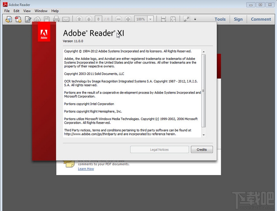This screenshot has width=277, height=211.
Task: Click the Print icon in toolbar
Action: (x=56, y=19)
